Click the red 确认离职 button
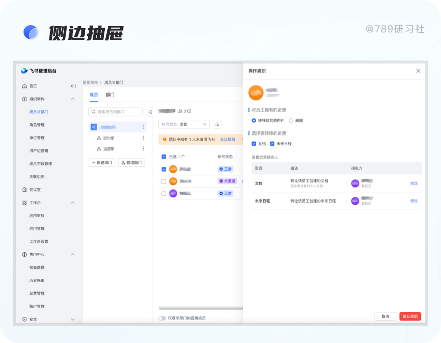This screenshot has height=343, width=441. [x=410, y=316]
